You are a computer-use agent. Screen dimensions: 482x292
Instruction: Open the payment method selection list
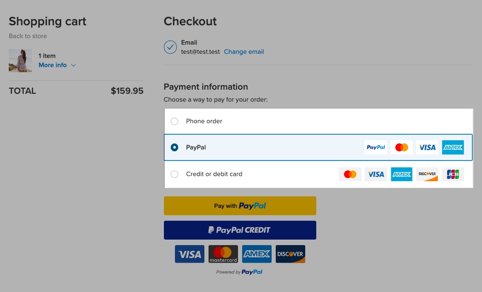pos(318,148)
